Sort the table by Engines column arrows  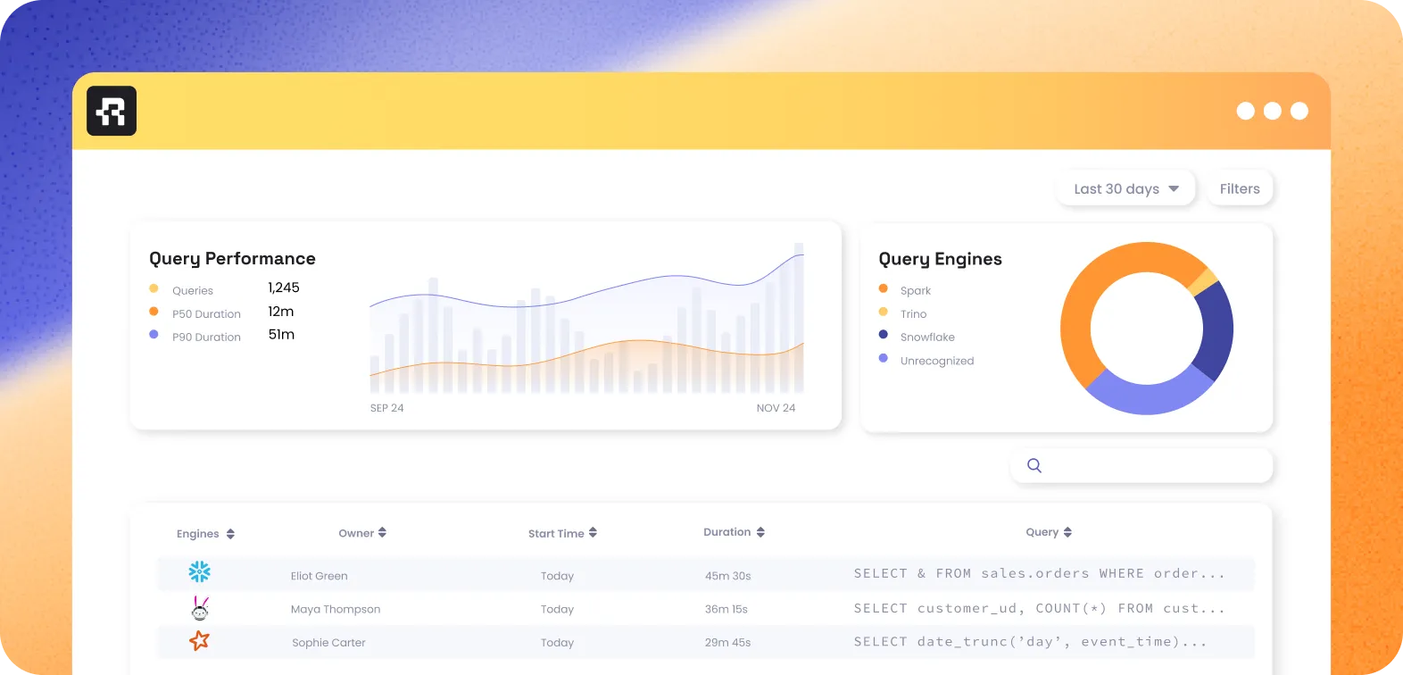point(230,534)
